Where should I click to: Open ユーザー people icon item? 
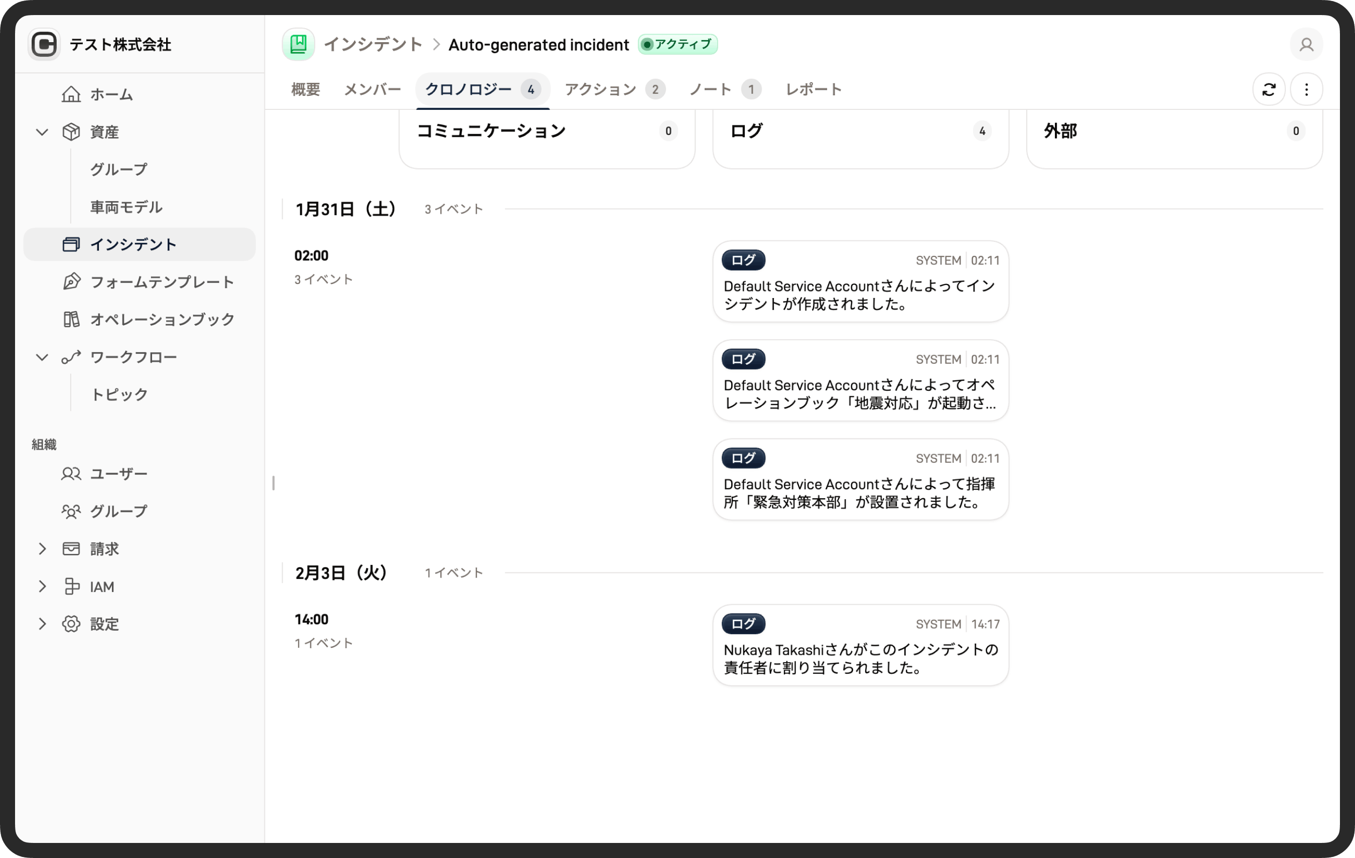pos(71,474)
